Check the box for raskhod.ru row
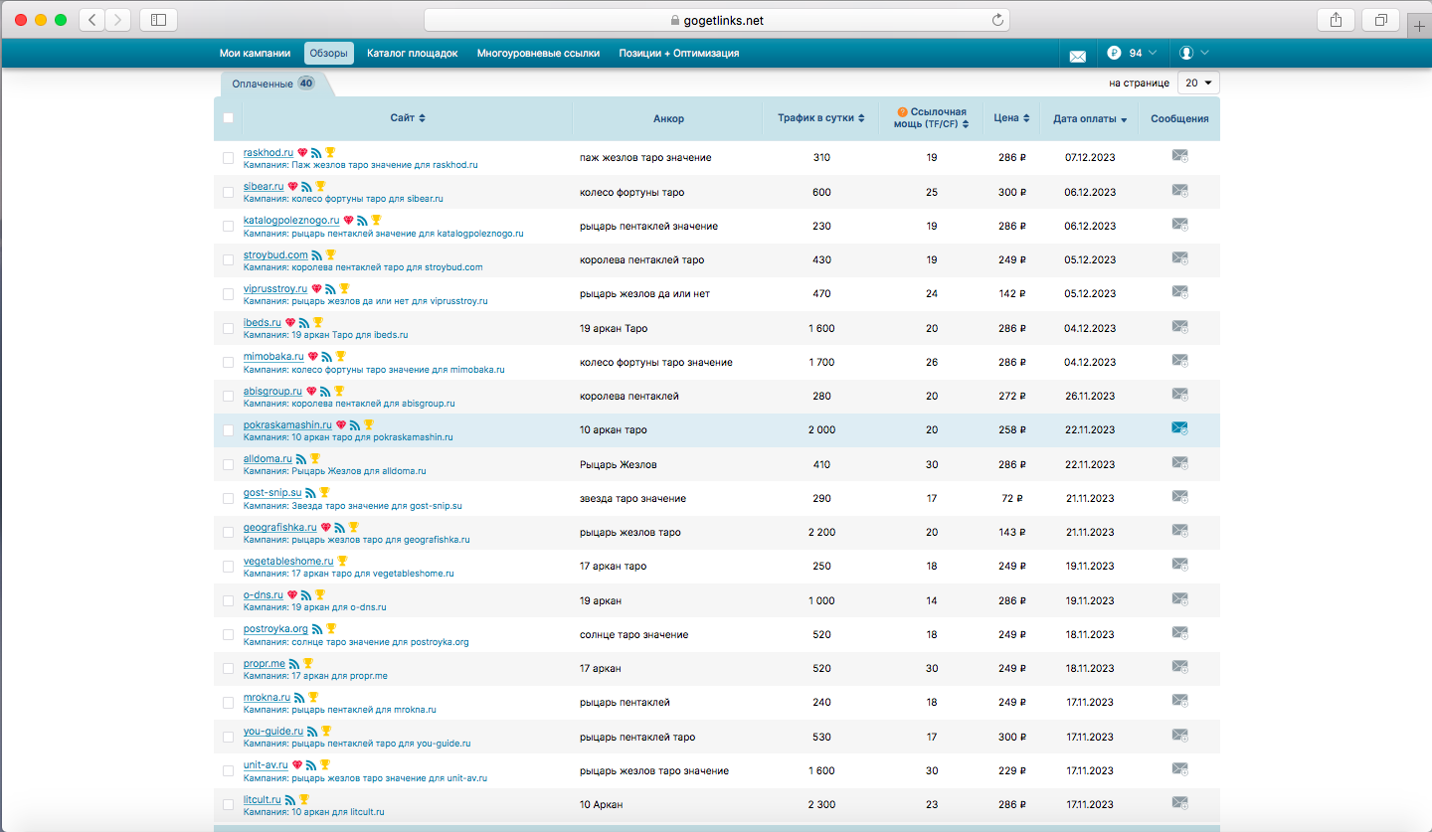Image resolution: width=1432 pixels, height=832 pixels. click(228, 158)
